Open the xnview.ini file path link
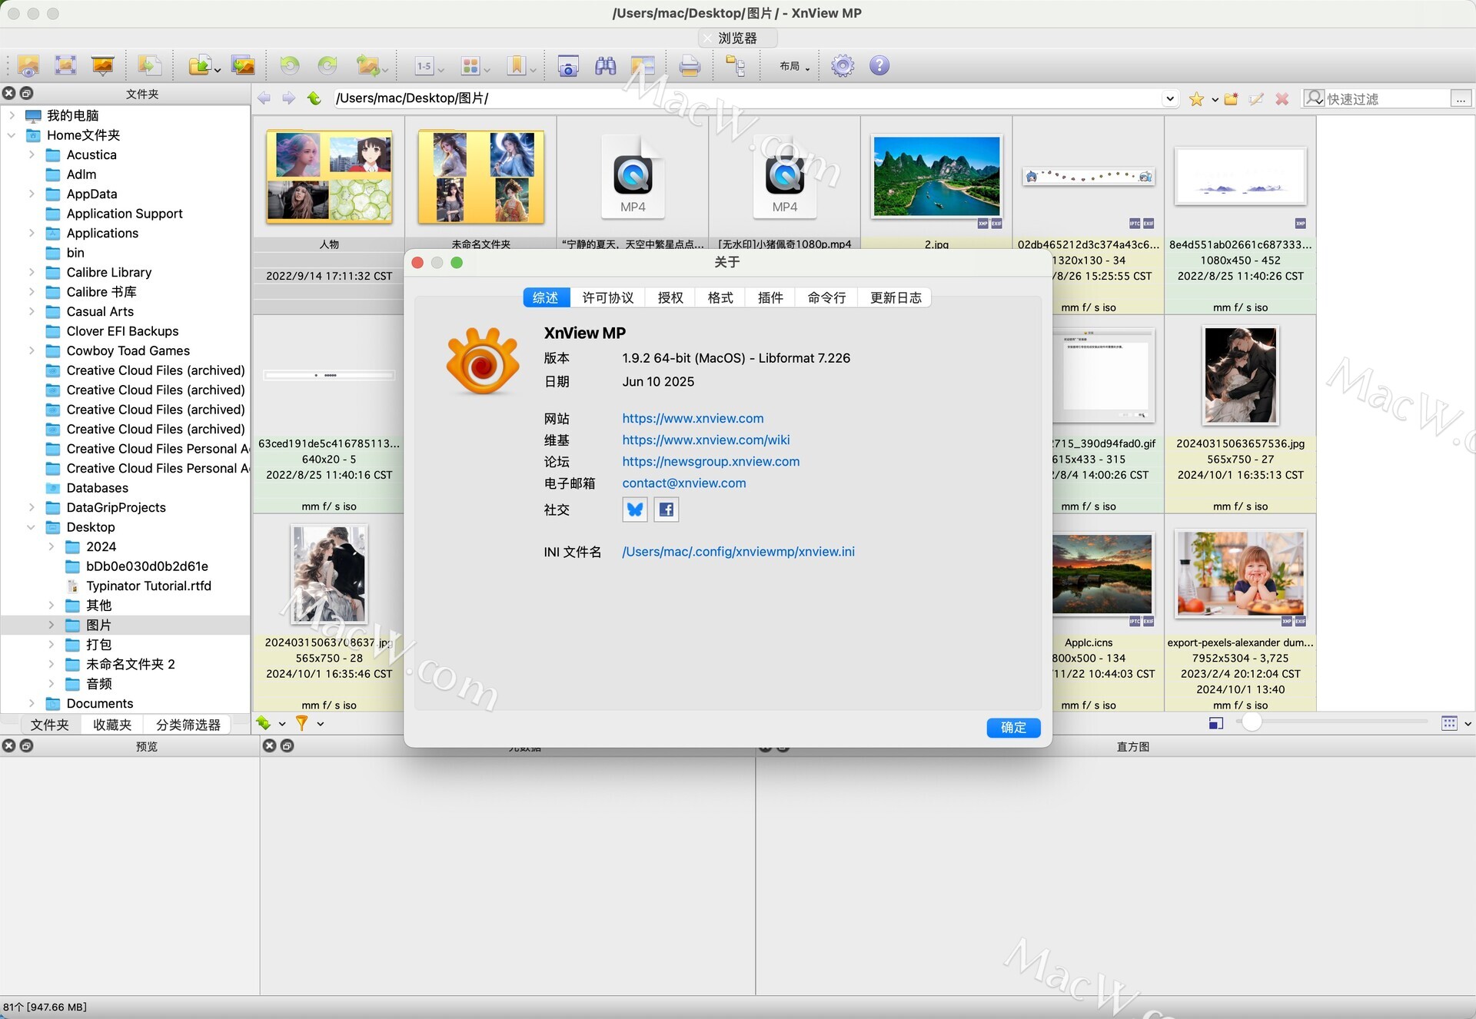 (738, 551)
